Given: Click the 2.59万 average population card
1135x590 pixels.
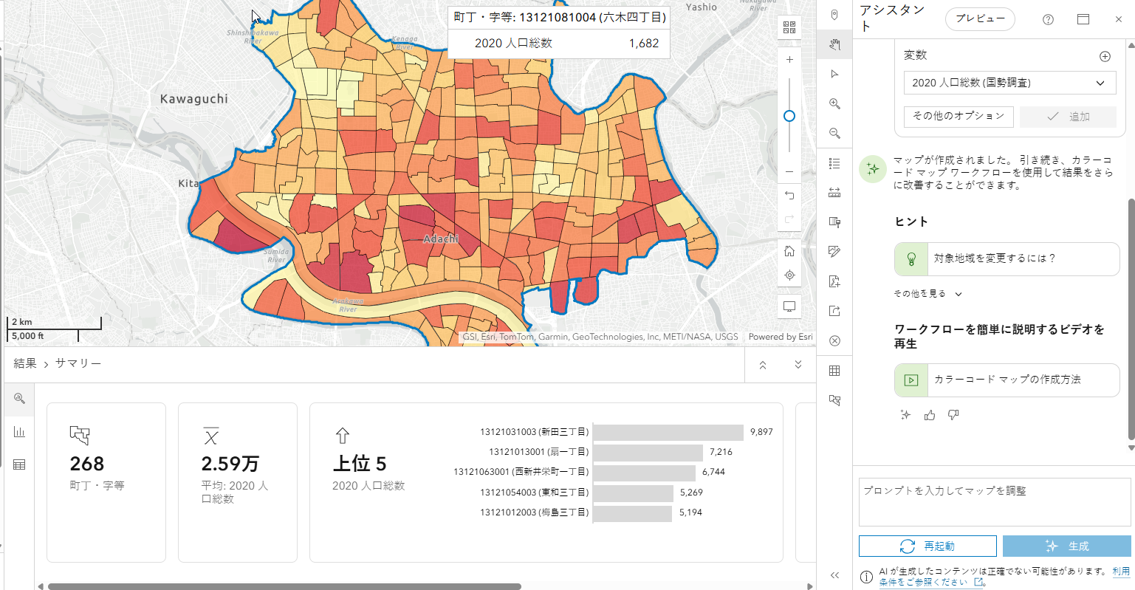Looking at the screenshot, I should click(x=238, y=482).
